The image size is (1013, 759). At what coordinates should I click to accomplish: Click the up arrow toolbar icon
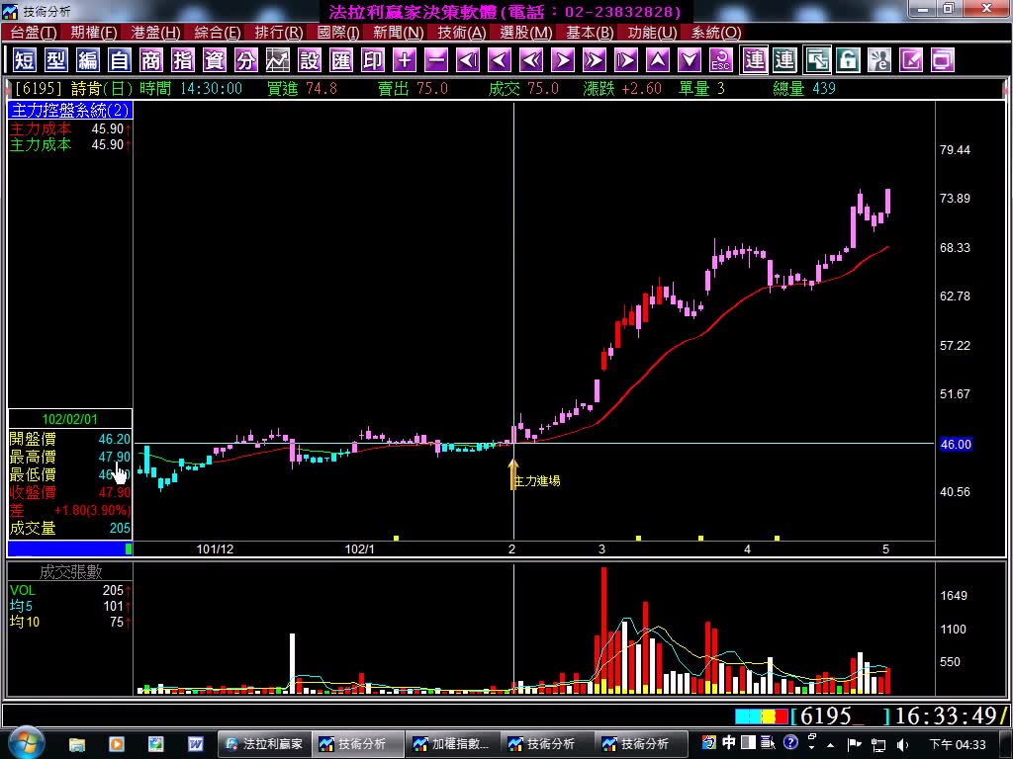click(658, 60)
